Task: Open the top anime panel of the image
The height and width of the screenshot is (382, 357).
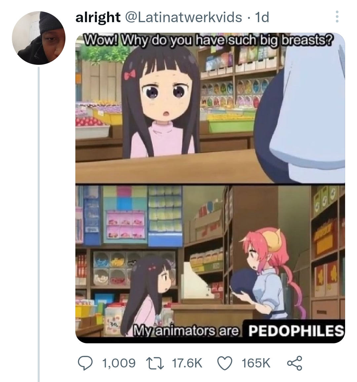Action: pos(210,108)
